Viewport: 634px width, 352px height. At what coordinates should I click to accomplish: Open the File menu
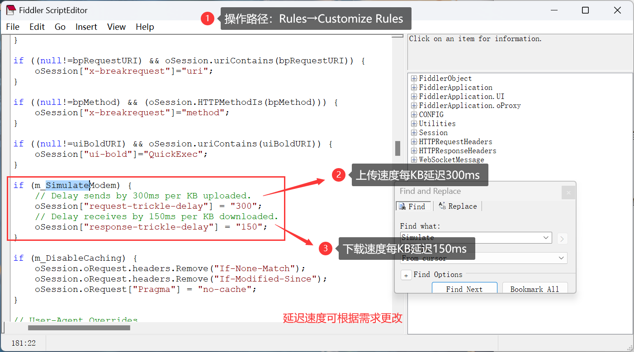click(13, 27)
